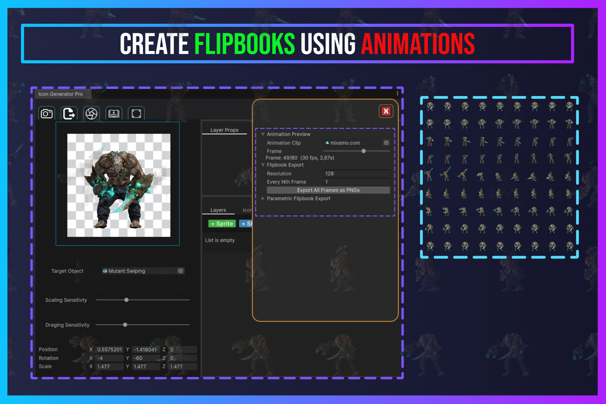Click the book import icon
Image resolution: width=606 pixels, height=404 pixels.
[114, 114]
